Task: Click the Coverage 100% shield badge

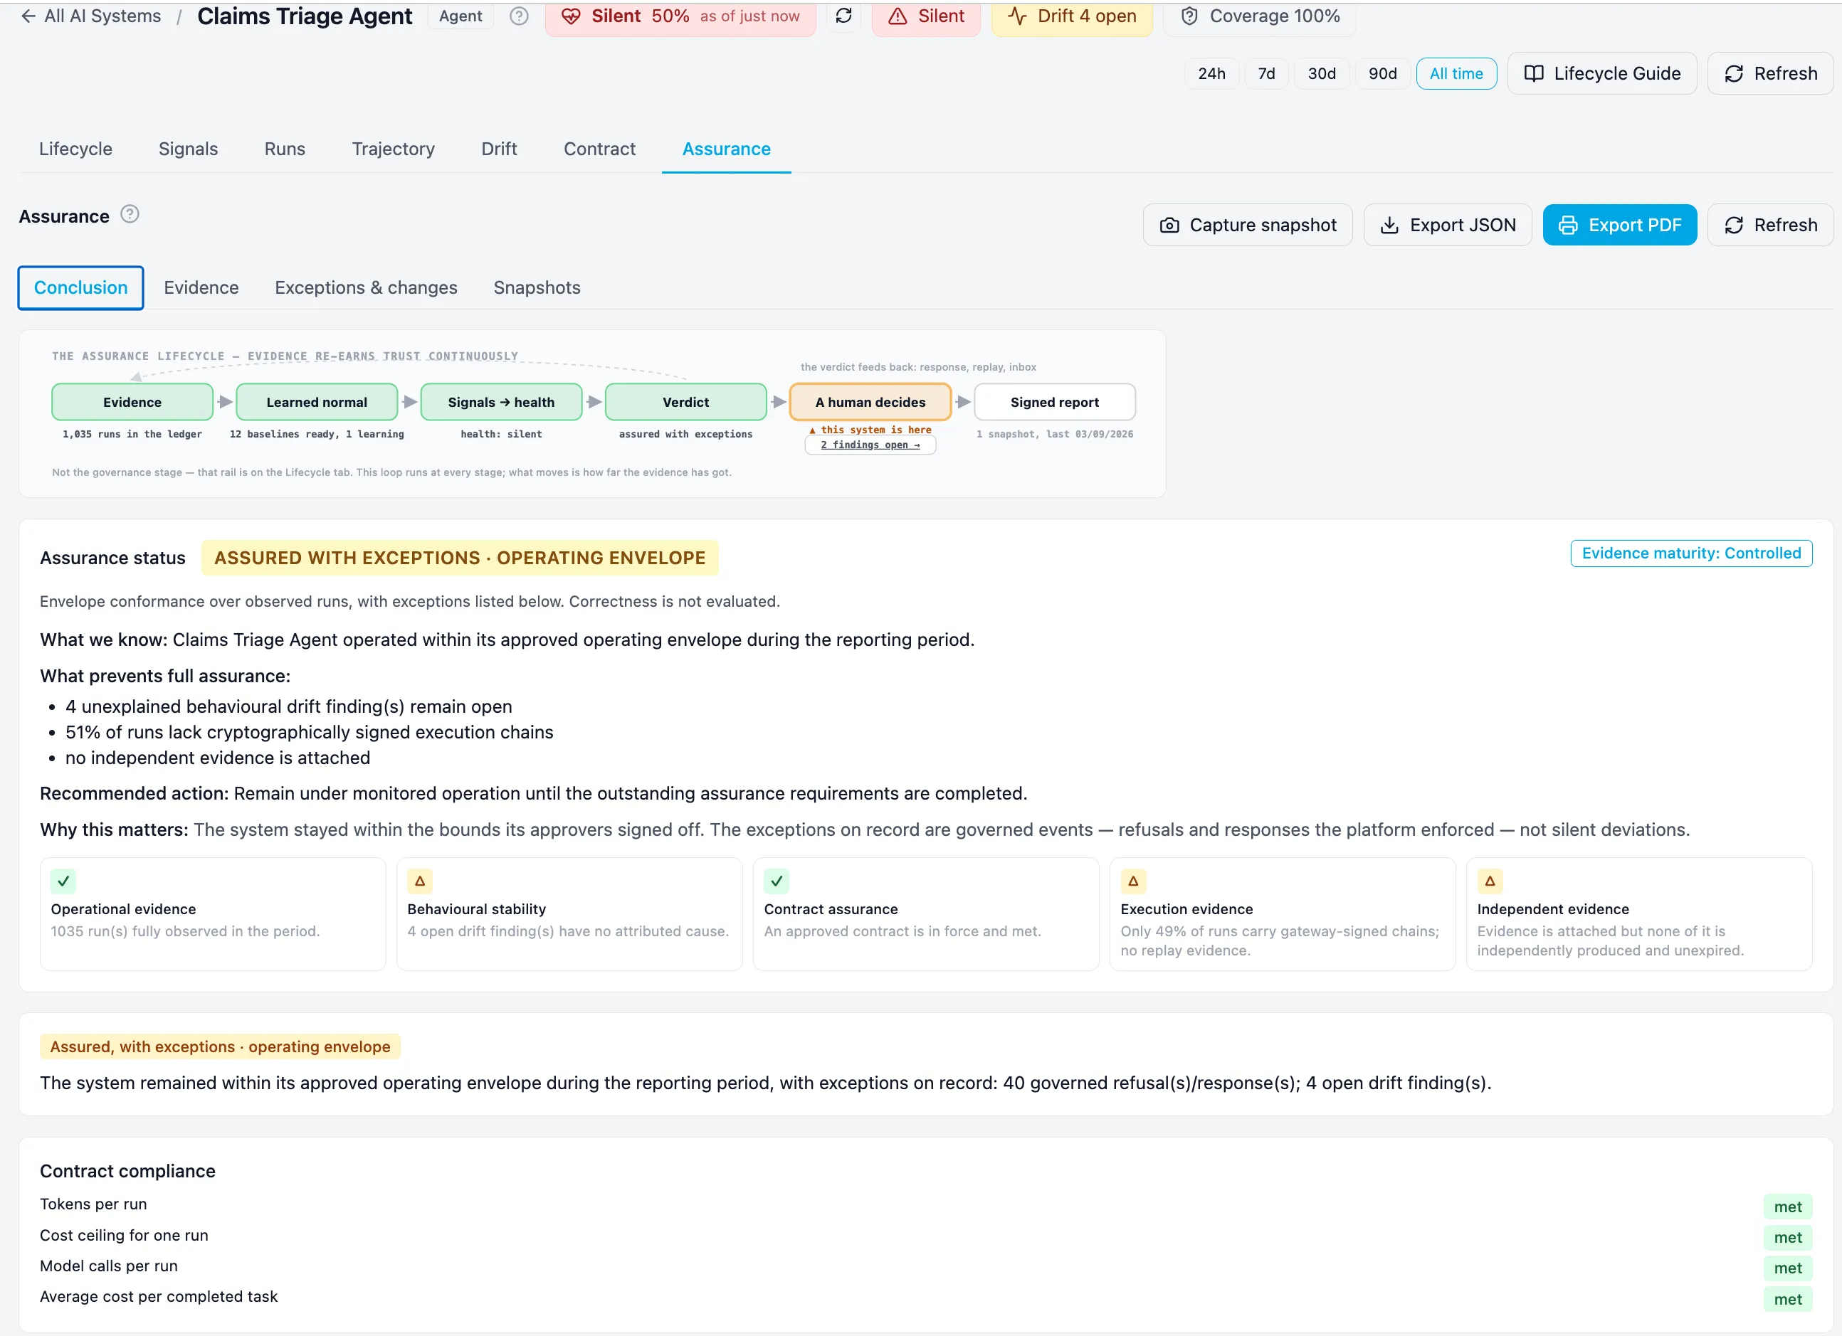Action: (1260, 16)
